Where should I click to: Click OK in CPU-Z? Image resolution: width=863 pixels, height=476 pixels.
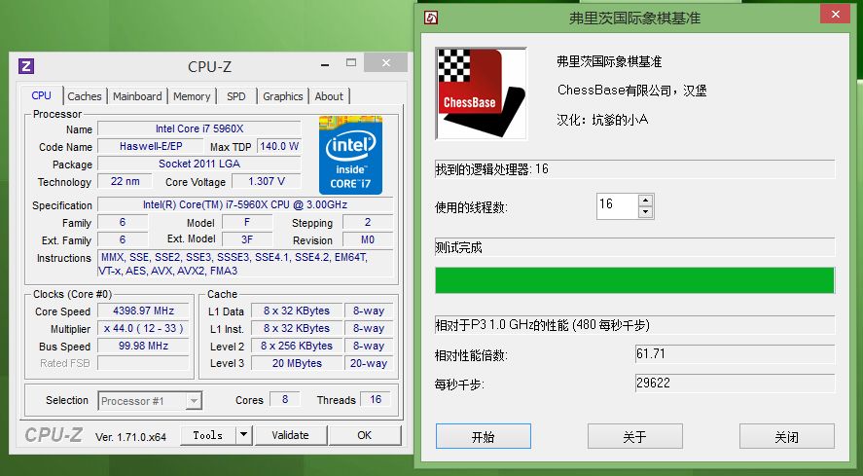[365, 435]
